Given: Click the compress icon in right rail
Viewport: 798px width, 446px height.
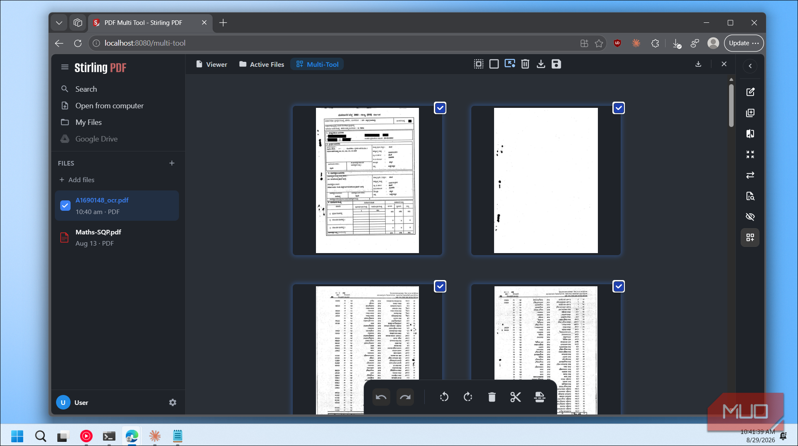Looking at the screenshot, I should pyautogui.click(x=750, y=154).
